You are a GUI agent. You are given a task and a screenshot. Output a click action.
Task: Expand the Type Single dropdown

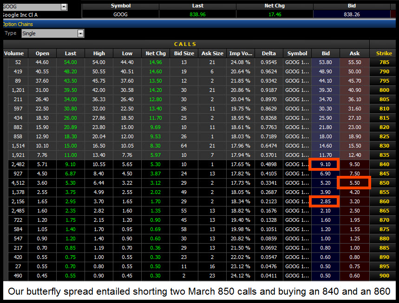80,33
